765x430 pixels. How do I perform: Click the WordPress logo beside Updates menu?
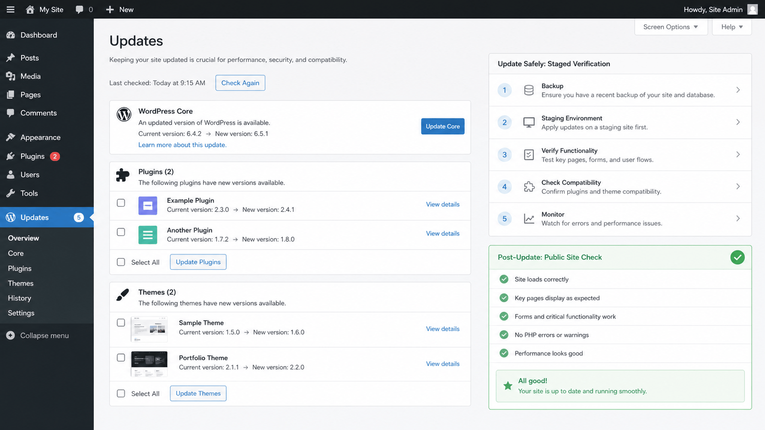point(11,218)
